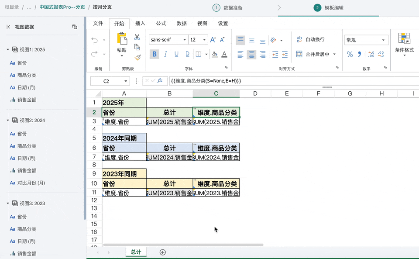
Task: Toggle bold formatting
Action: 155,54
